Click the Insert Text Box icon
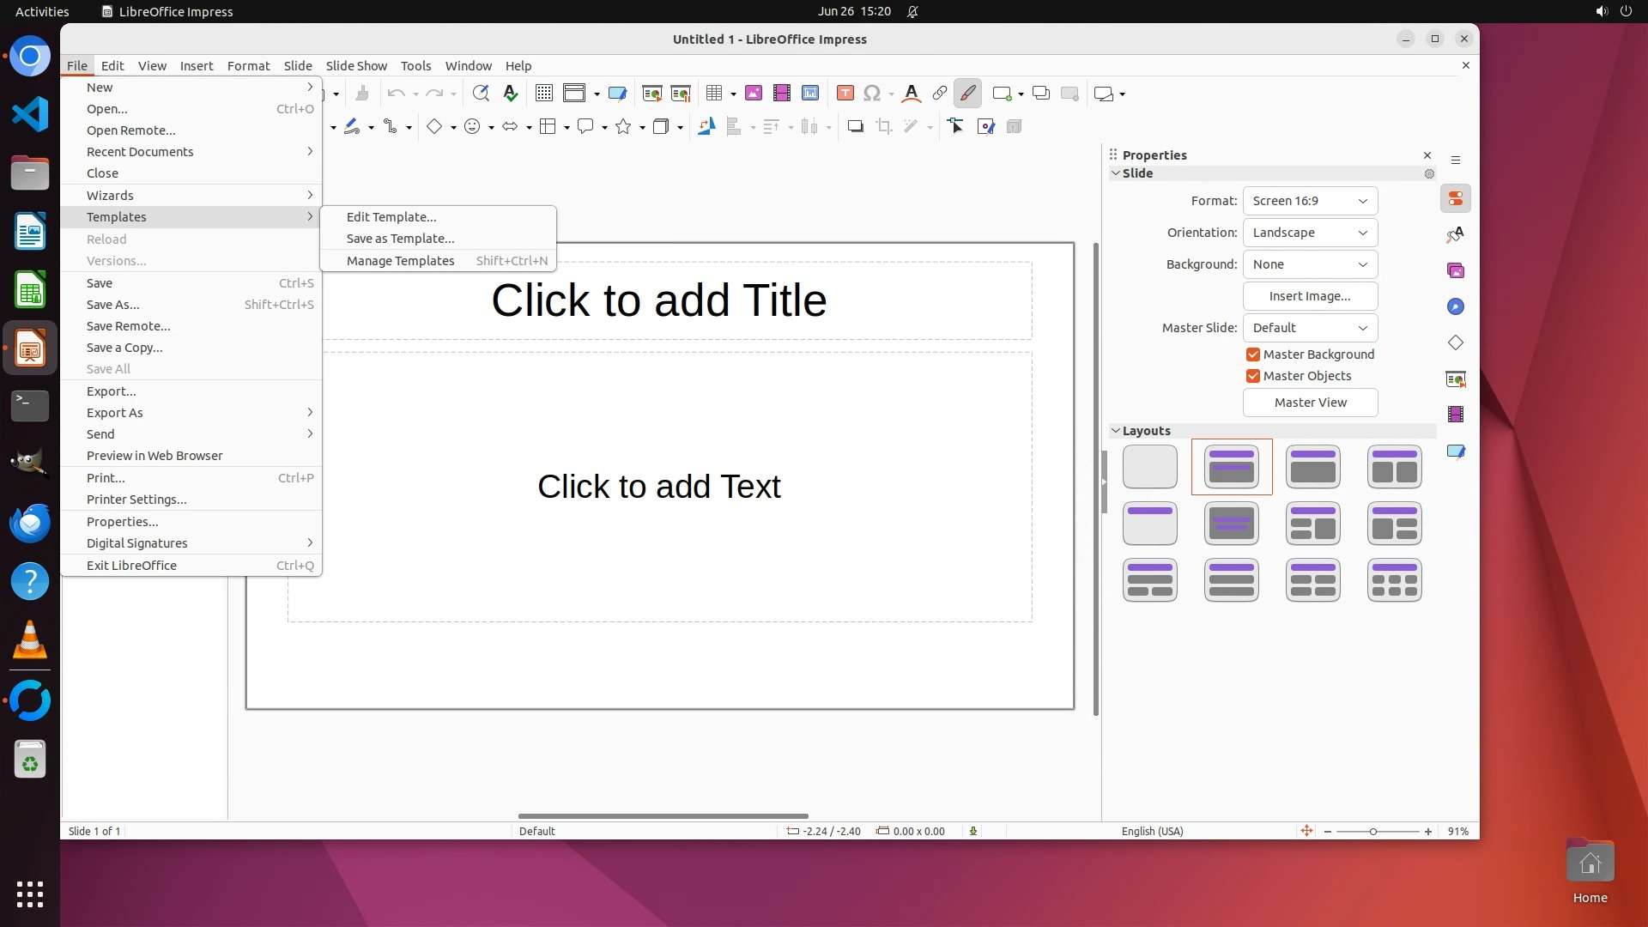 pyautogui.click(x=845, y=94)
